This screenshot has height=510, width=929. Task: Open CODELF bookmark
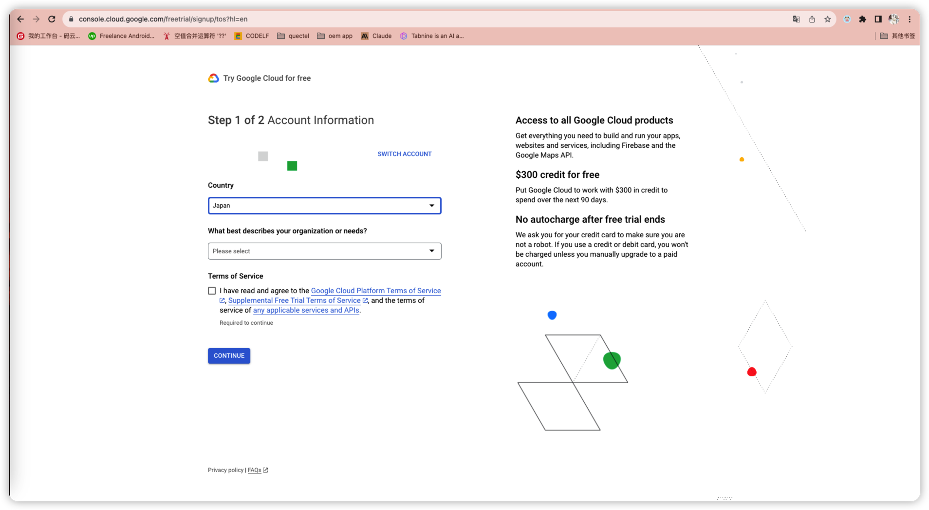(x=251, y=36)
